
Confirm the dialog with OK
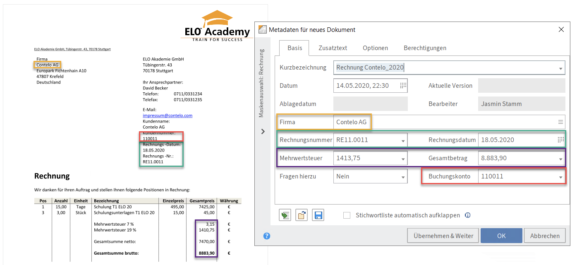coord(501,236)
